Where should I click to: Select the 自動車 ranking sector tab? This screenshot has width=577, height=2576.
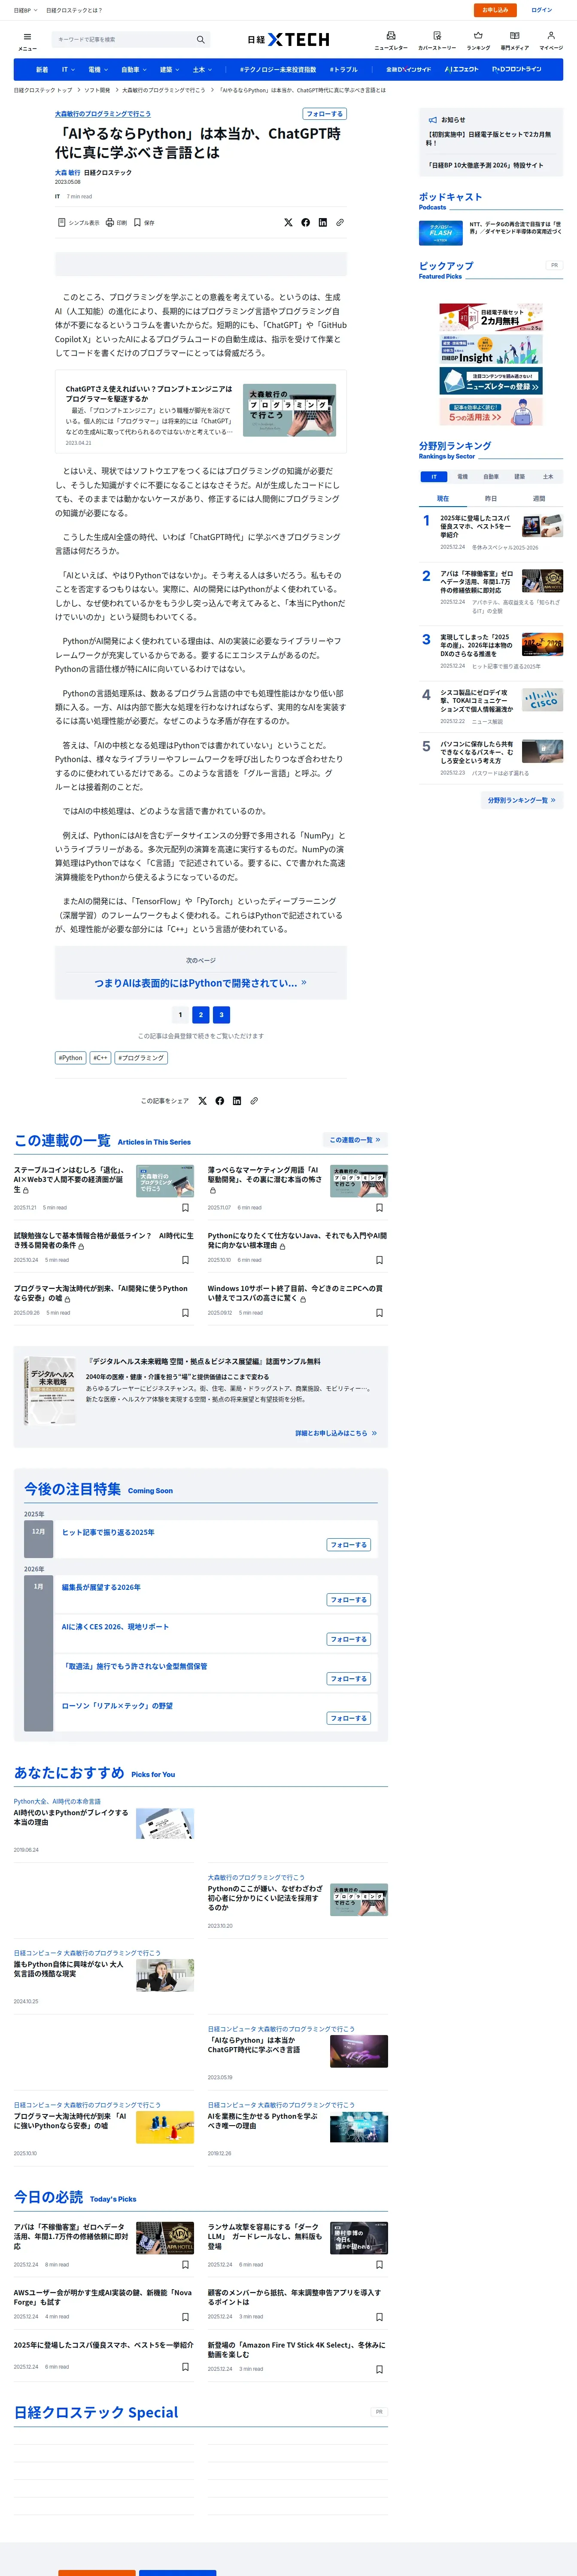tap(491, 477)
